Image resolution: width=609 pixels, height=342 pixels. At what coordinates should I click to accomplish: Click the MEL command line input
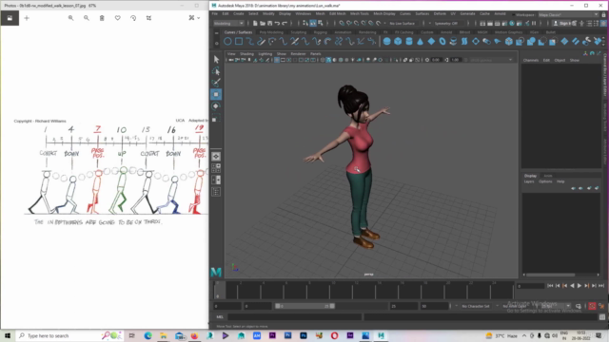pos(295,317)
